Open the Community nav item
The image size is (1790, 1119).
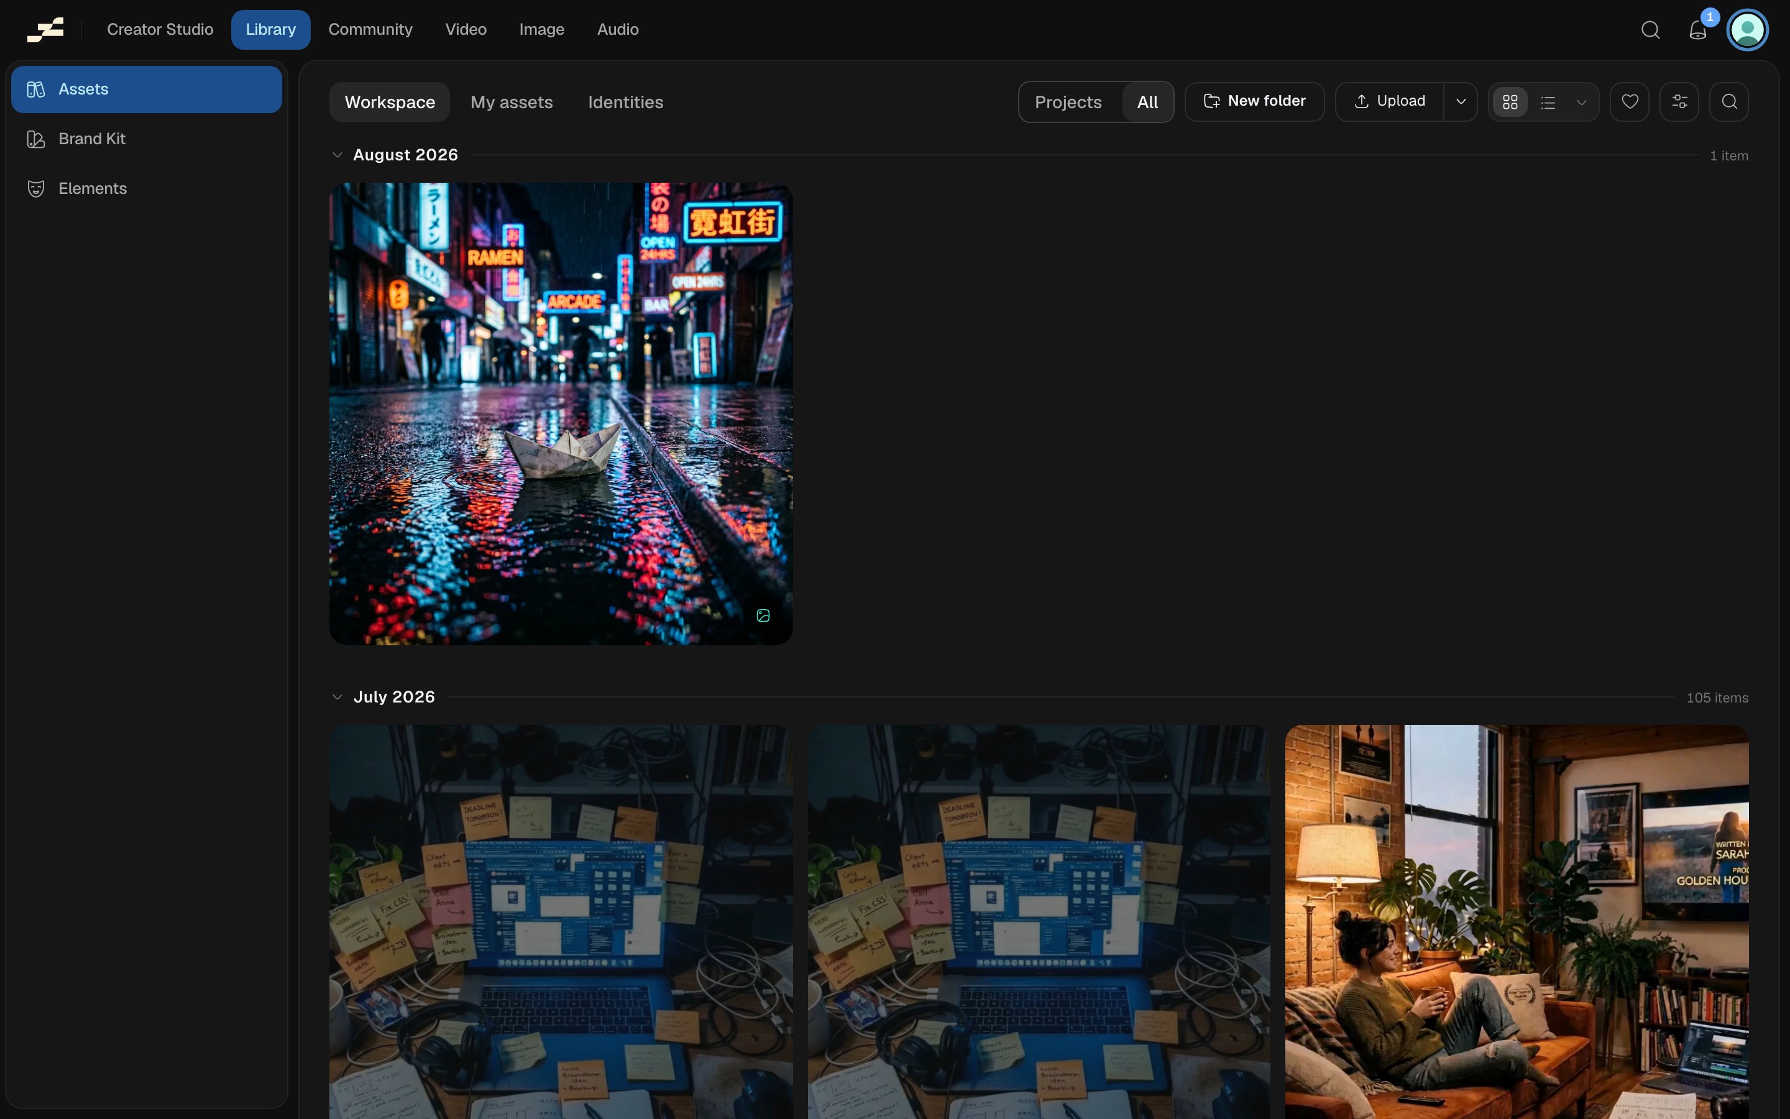tap(370, 30)
